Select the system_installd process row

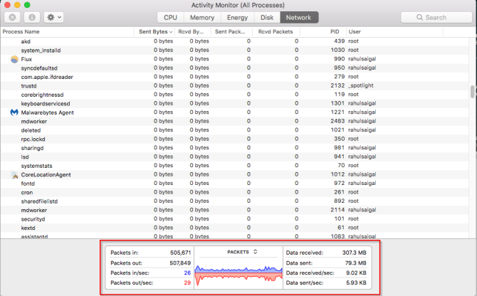point(234,50)
